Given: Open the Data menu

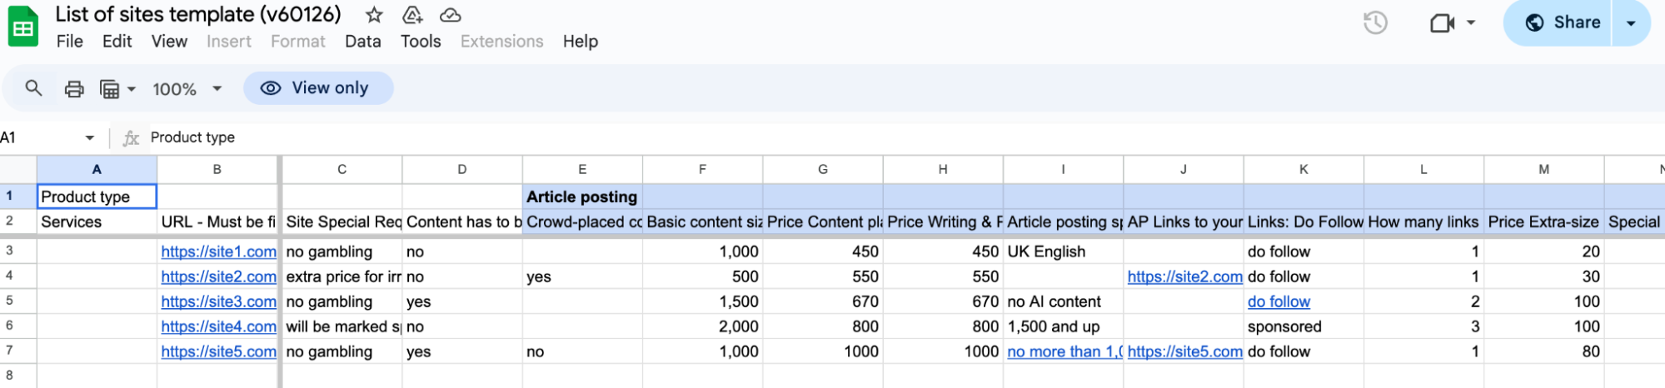Looking at the screenshot, I should pos(362,42).
